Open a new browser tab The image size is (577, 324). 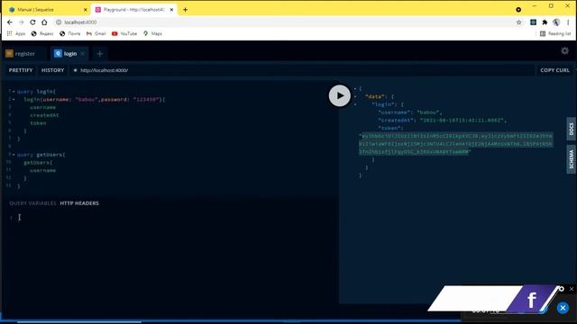coord(185,10)
